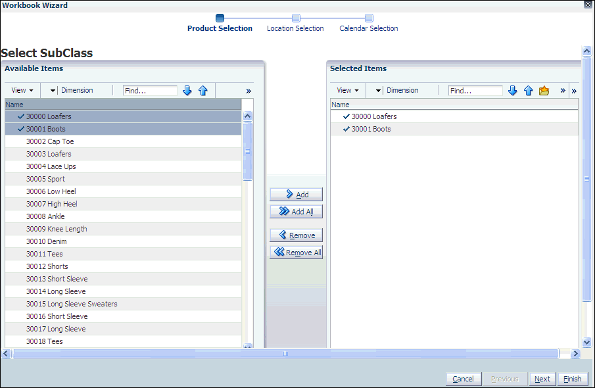
Task: Select 30004 Lace Ups row
Action: click(123, 166)
